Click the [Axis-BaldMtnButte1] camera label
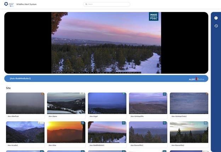The image size is (221, 152). pos(20,78)
